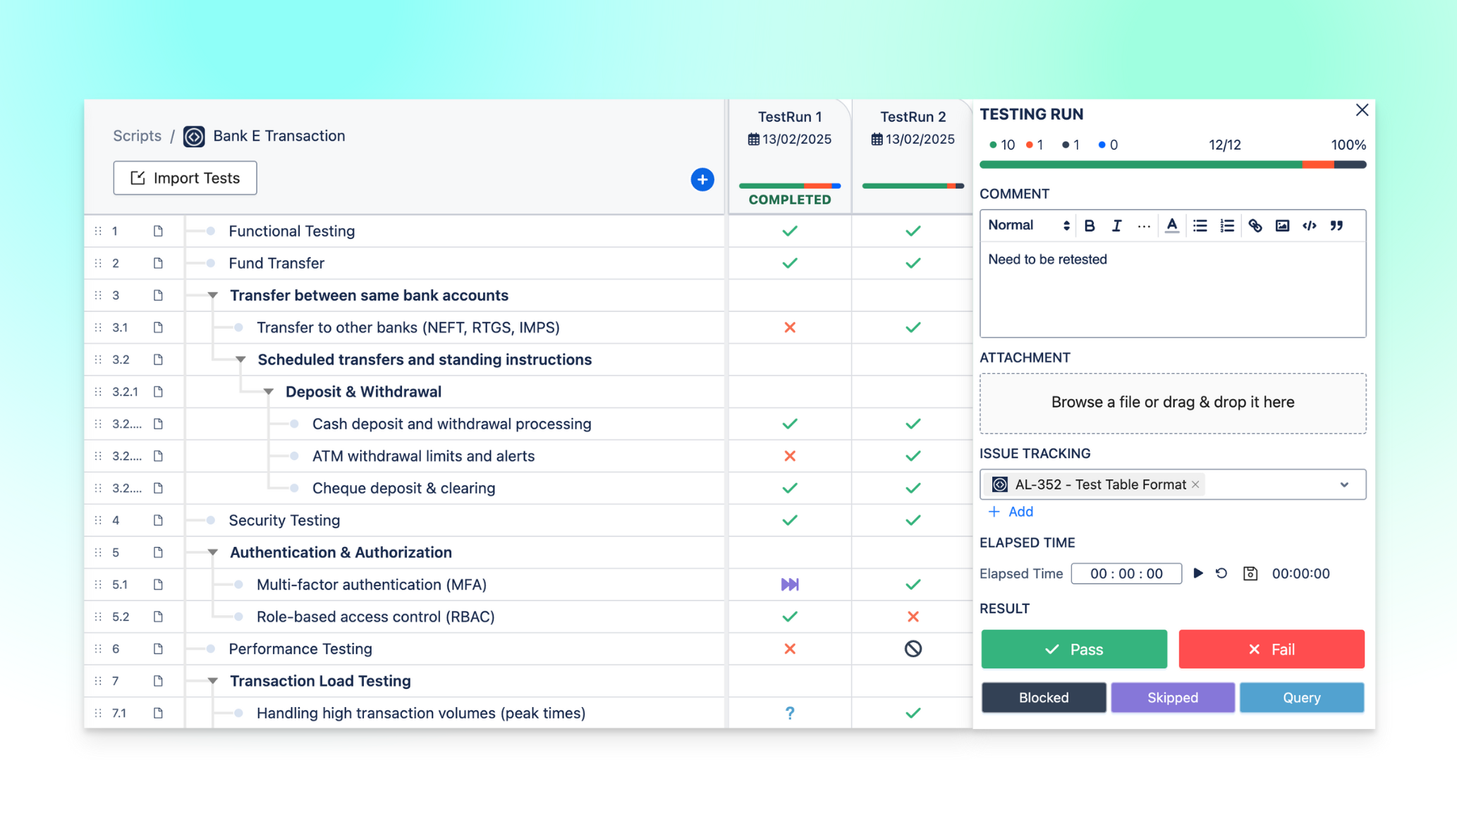1457x827 pixels.
Task: Insert a blockquote in the comment
Action: (x=1336, y=226)
